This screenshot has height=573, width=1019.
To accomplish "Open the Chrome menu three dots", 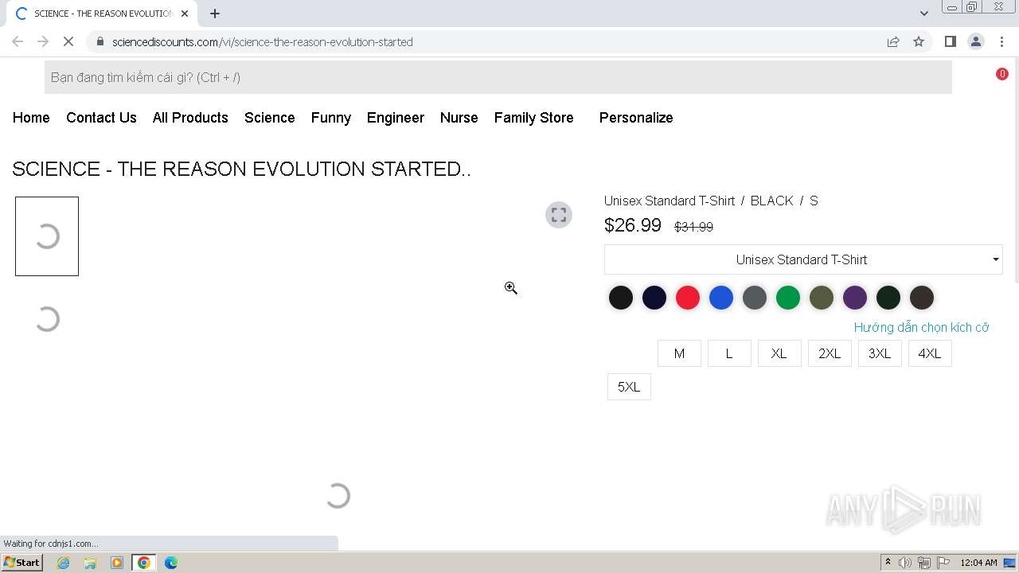I will tap(1001, 41).
